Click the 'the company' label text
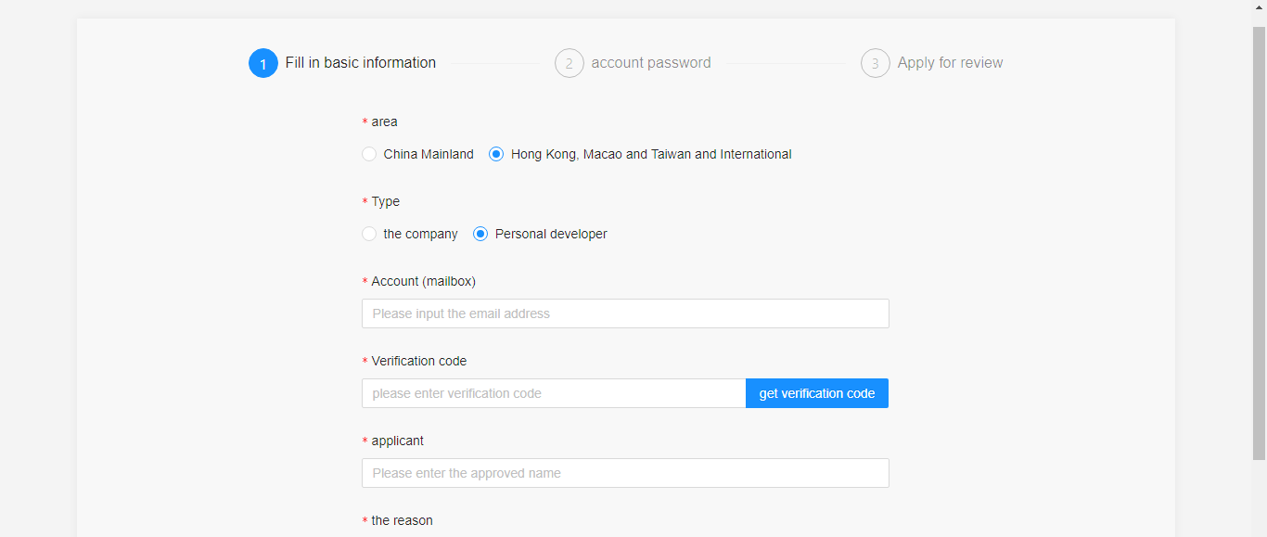 [420, 234]
